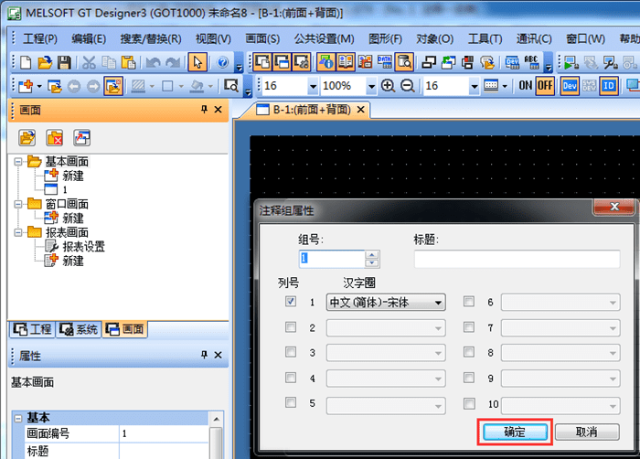The height and width of the screenshot is (459, 640).
Task: Open the 中文(简体)-宋体 language dropdown
Action: [386, 303]
